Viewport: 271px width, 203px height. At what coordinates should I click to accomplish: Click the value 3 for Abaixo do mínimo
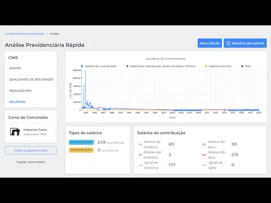click(x=170, y=155)
